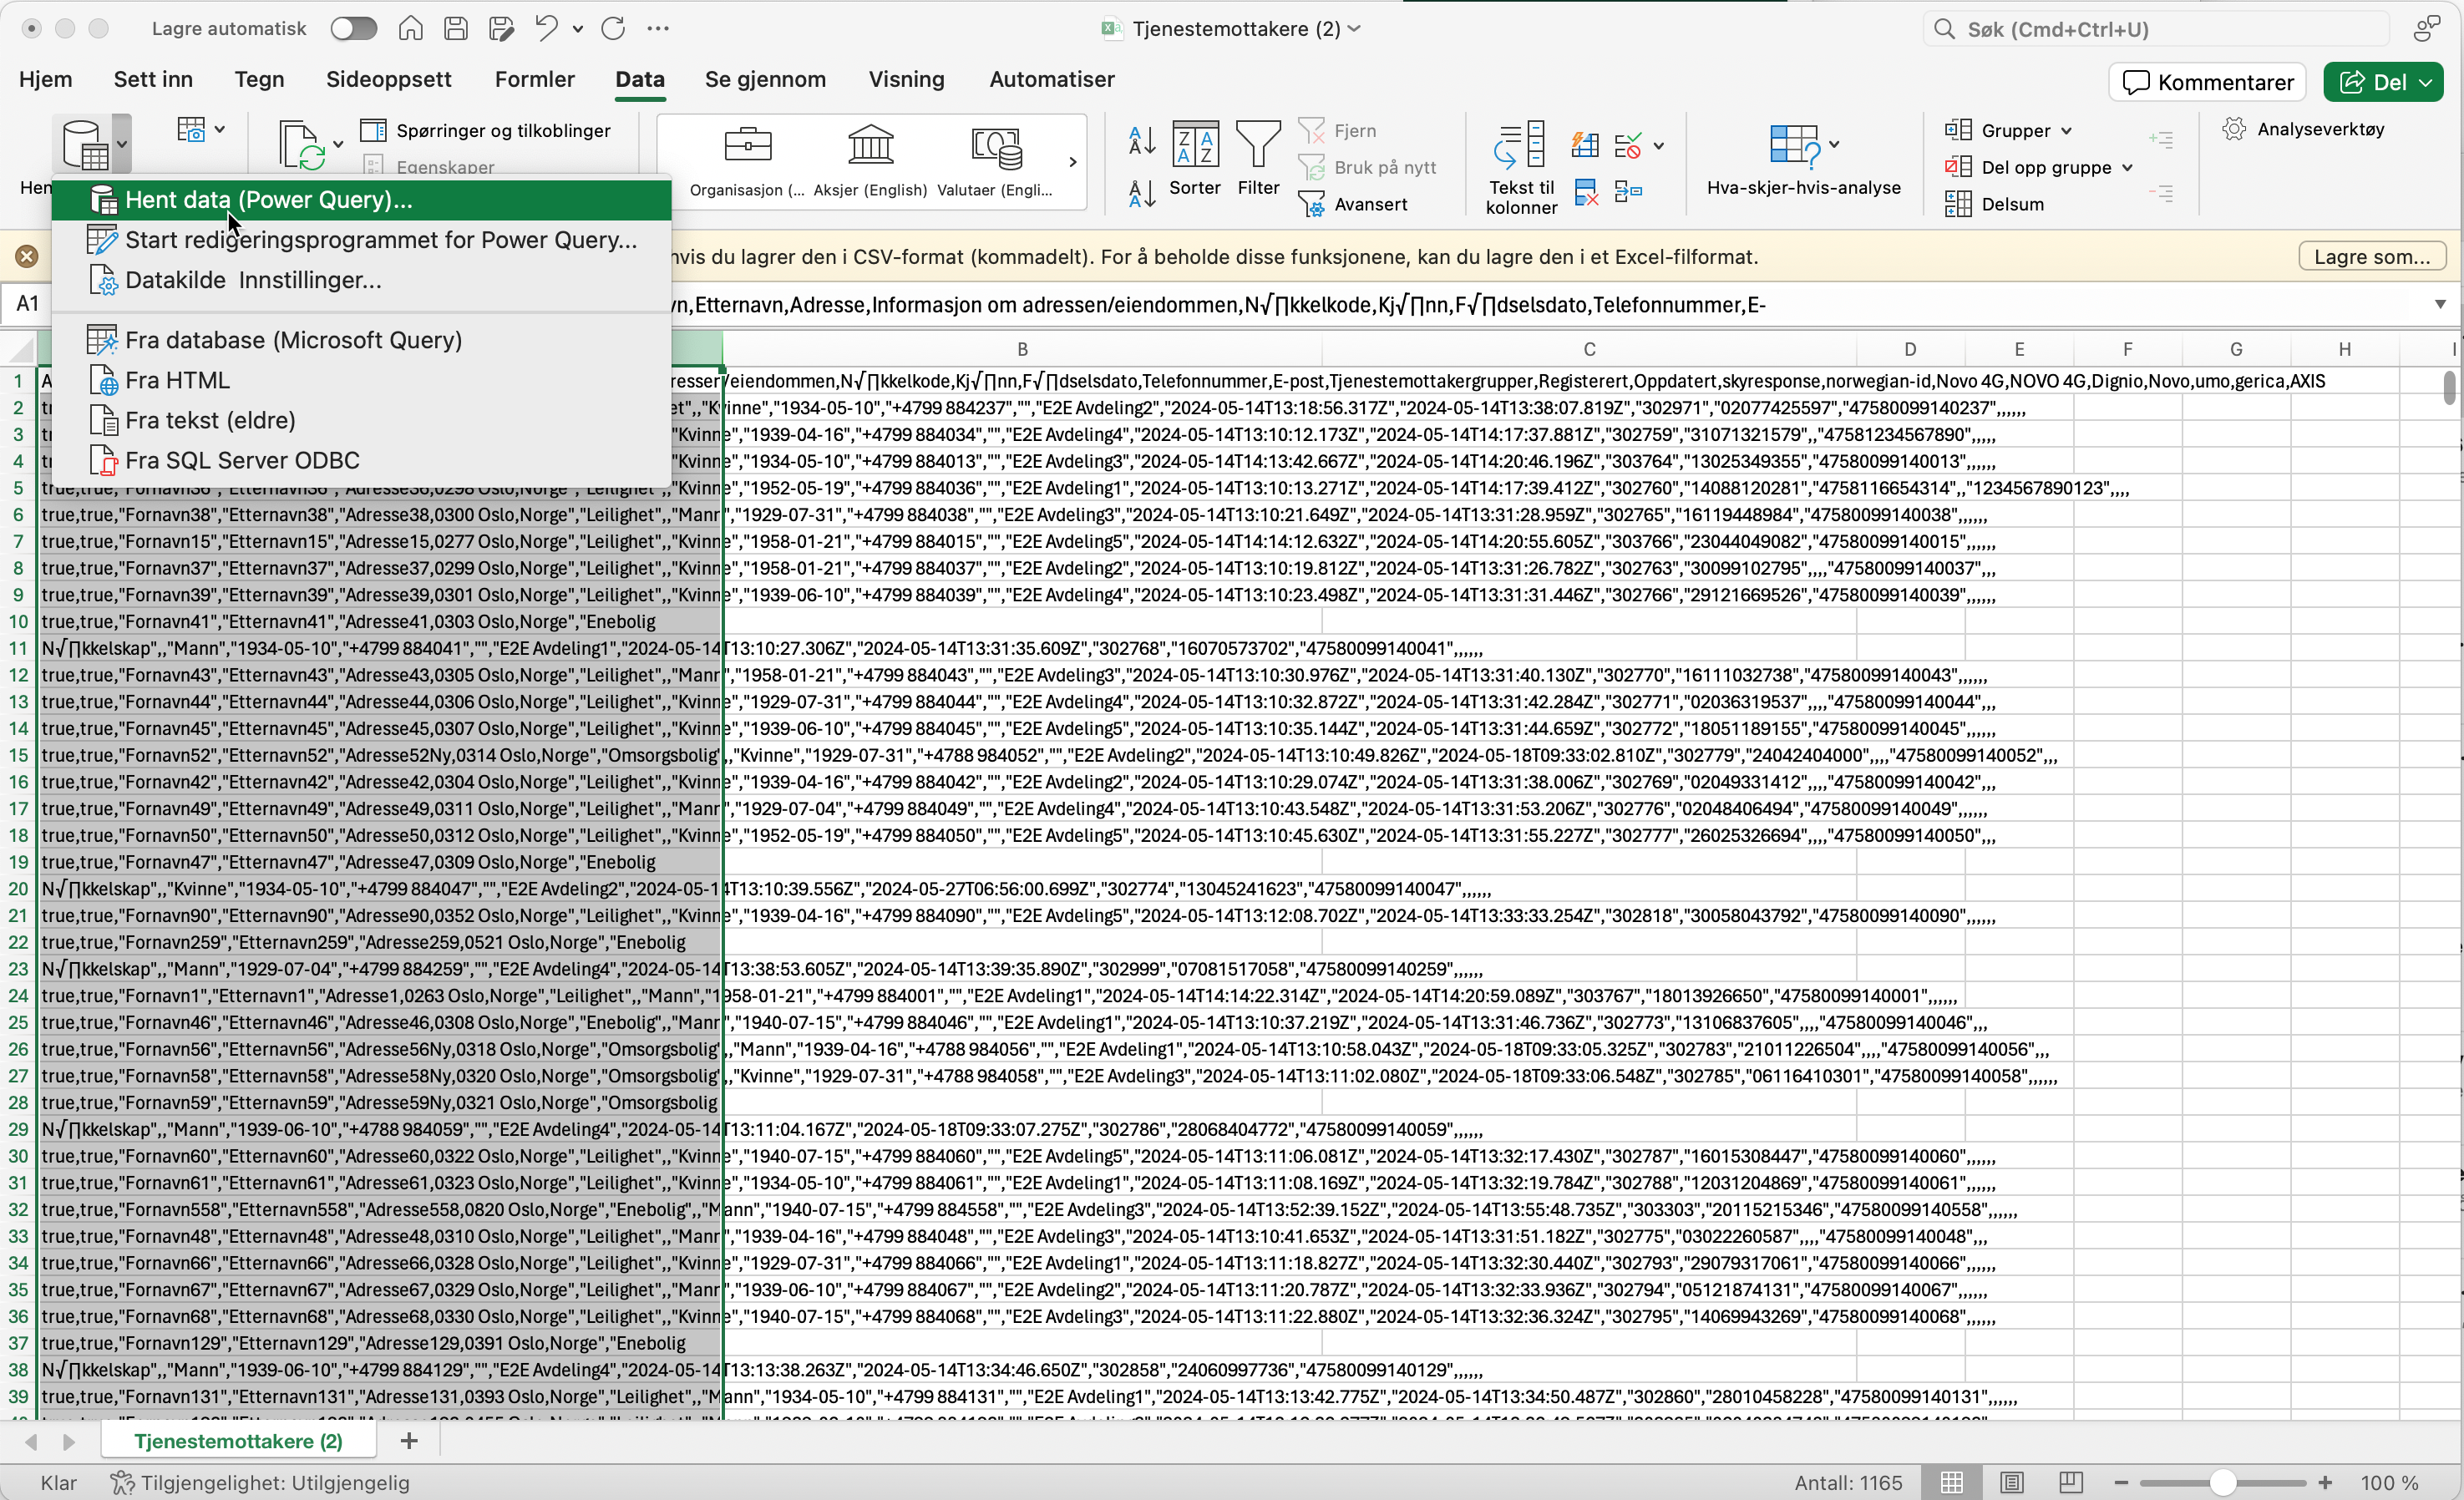Click the Redo icon
Viewport: 2464px width, 1500px height.
pos(613,29)
